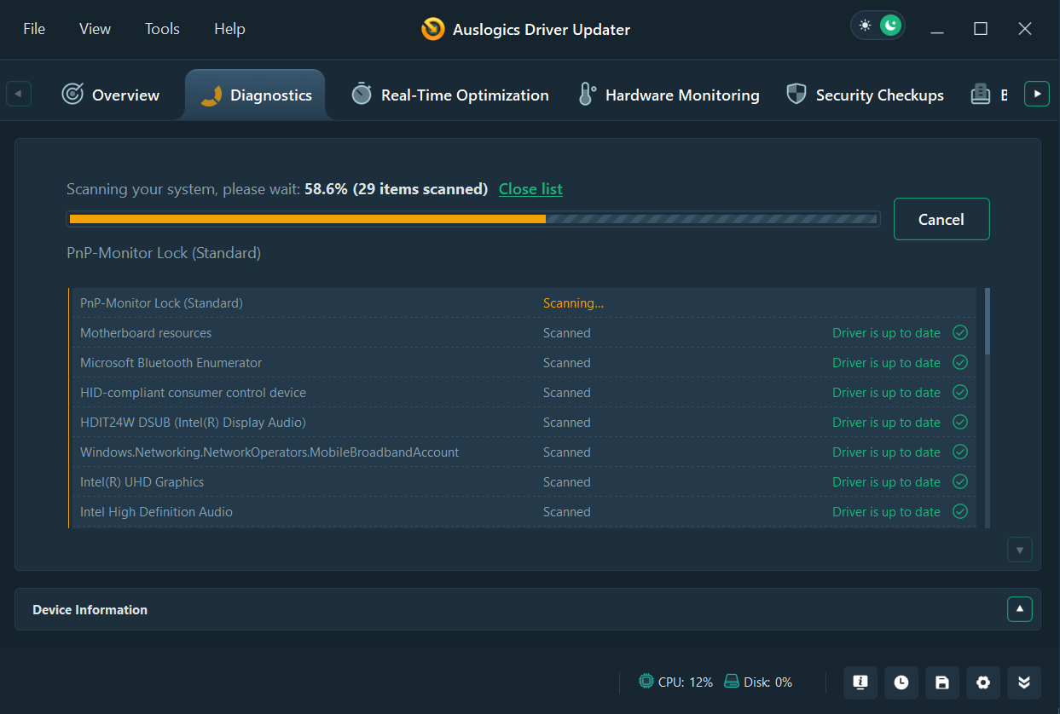Cancel the running system scan
Viewport: 1060px width, 714px height.
pos(941,219)
